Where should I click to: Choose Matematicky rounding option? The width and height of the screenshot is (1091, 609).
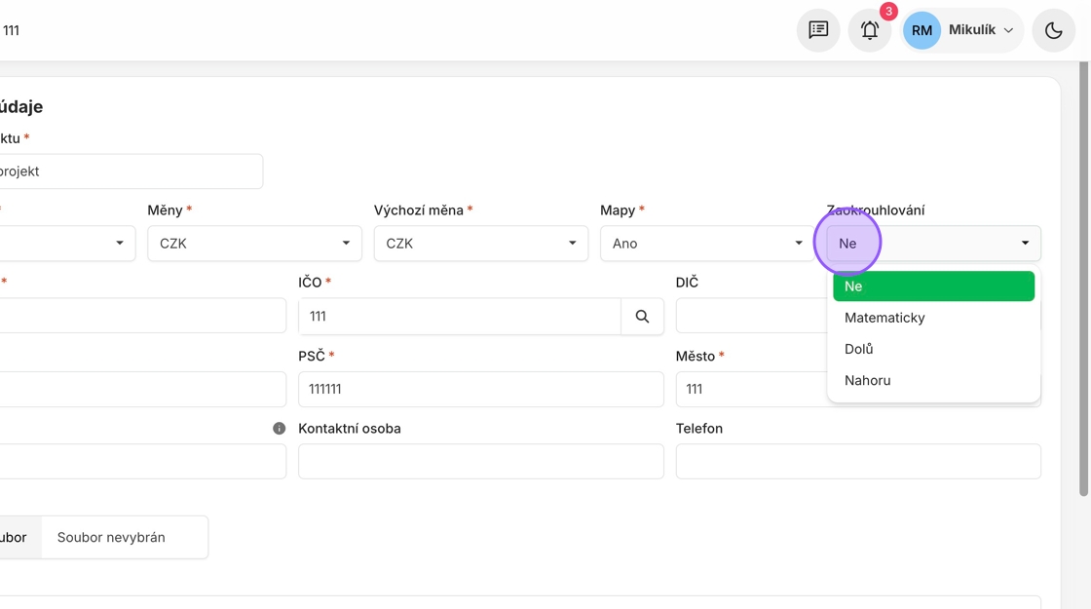click(934, 318)
